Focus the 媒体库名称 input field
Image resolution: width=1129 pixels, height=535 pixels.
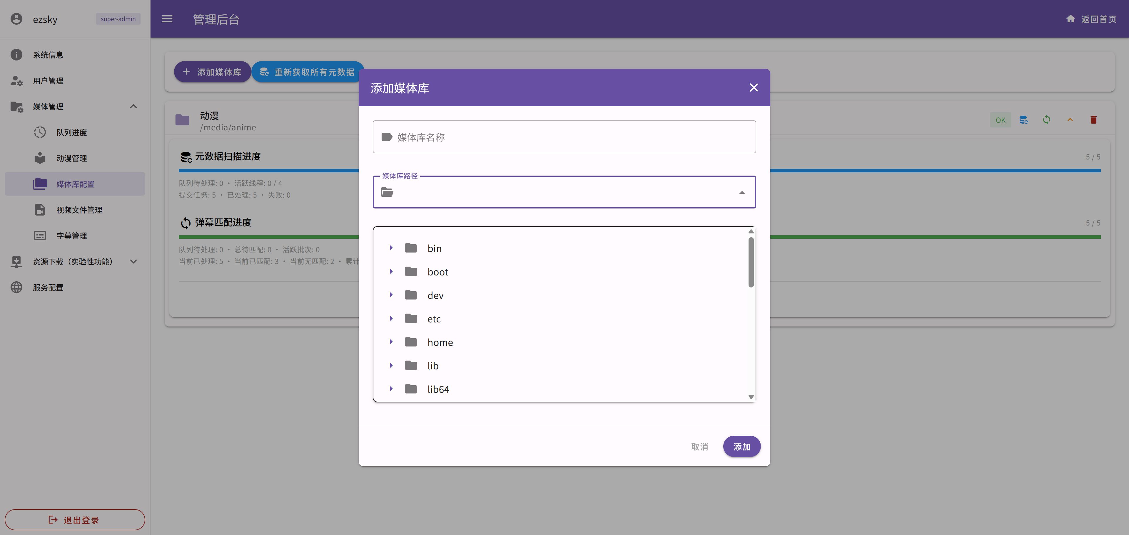click(570, 137)
